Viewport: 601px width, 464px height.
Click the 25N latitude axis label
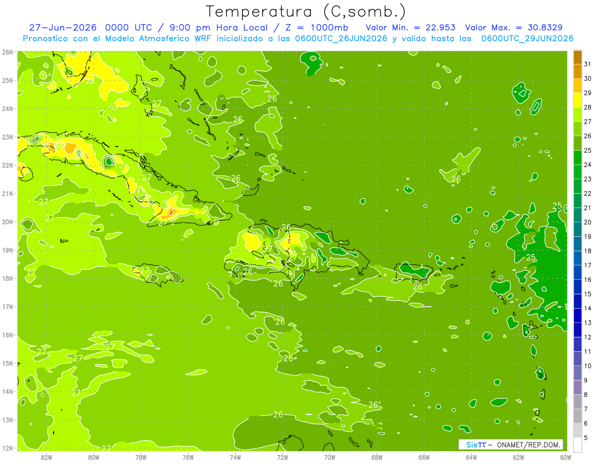[x=7, y=80]
